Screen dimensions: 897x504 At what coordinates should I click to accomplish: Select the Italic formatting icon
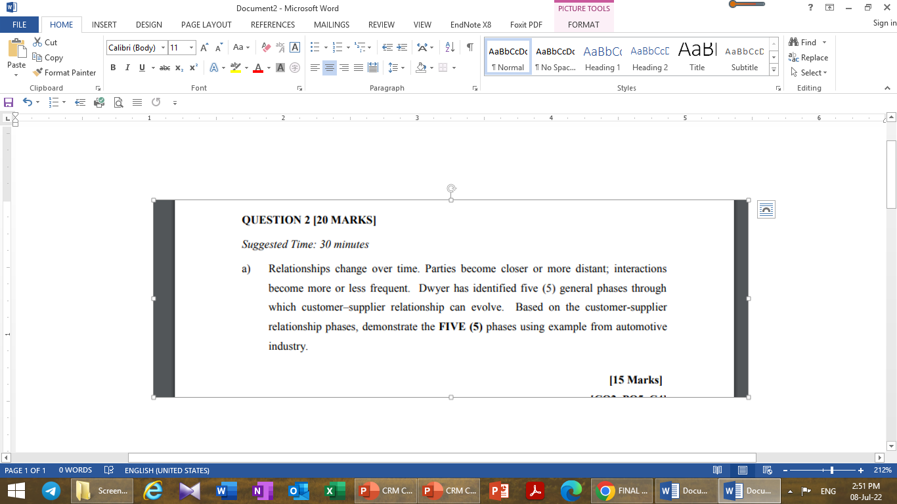point(127,68)
